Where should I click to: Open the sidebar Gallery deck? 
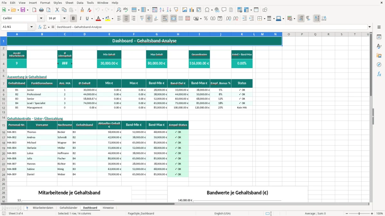click(379, 55)
